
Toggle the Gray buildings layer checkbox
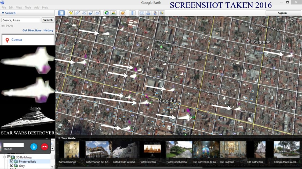12,166
